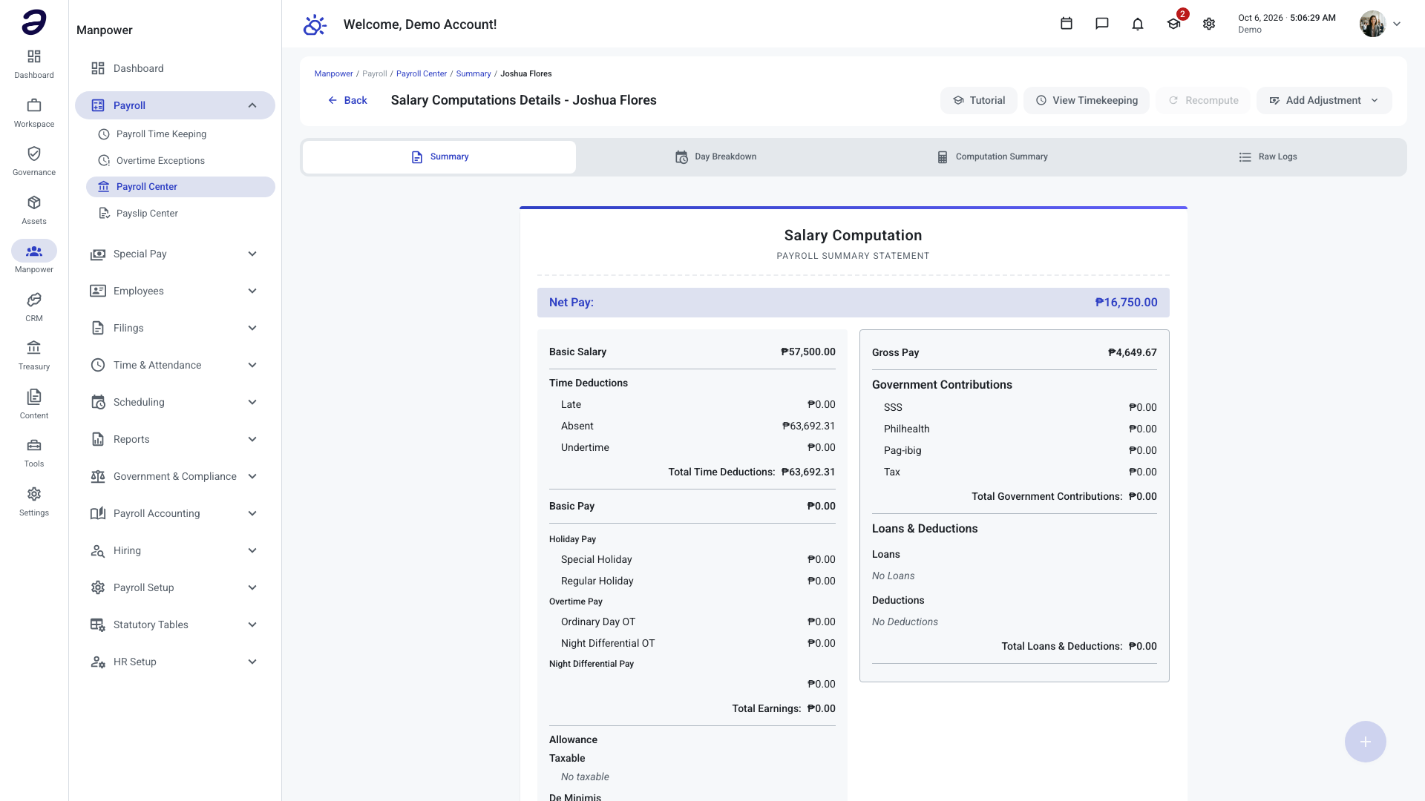
Task: Open the chat messages icon
Action: click(x=1102, y=24)
